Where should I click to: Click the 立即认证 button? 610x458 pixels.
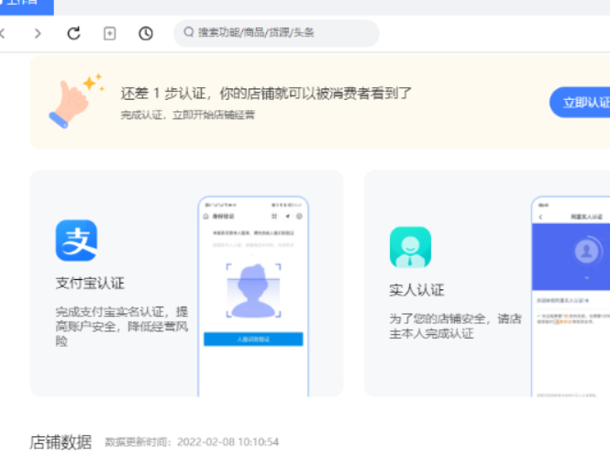(582, 103)
